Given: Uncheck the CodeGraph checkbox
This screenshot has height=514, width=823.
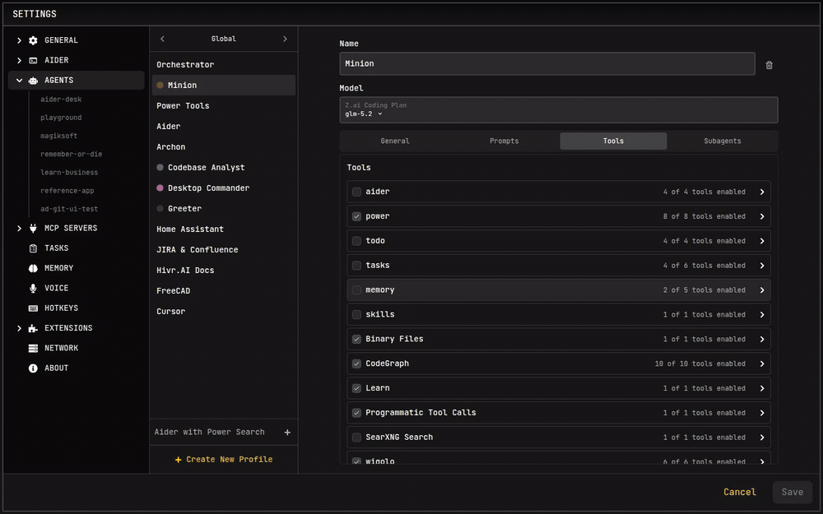Looking at the screenshot, I should tap(356, 364).
